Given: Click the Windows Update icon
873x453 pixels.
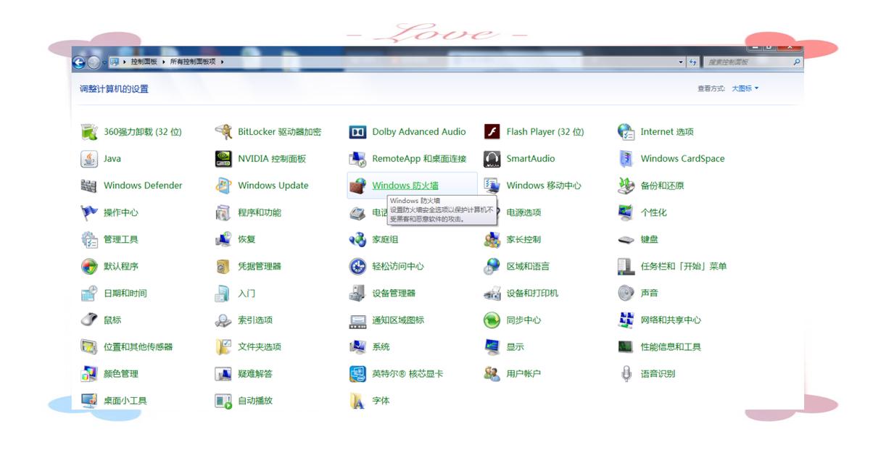Looking at the screenshot, I should pos(223,186).
